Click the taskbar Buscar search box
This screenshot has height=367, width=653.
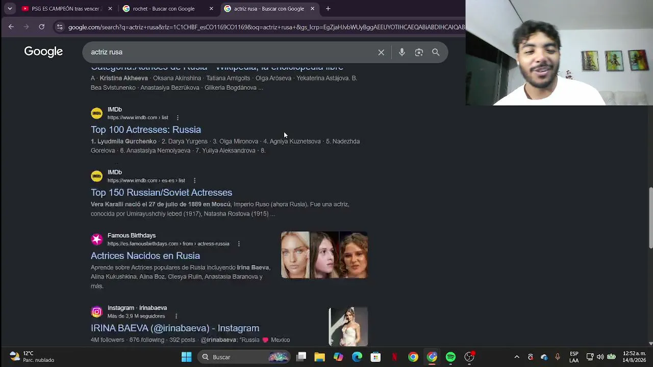coord(244,357)
